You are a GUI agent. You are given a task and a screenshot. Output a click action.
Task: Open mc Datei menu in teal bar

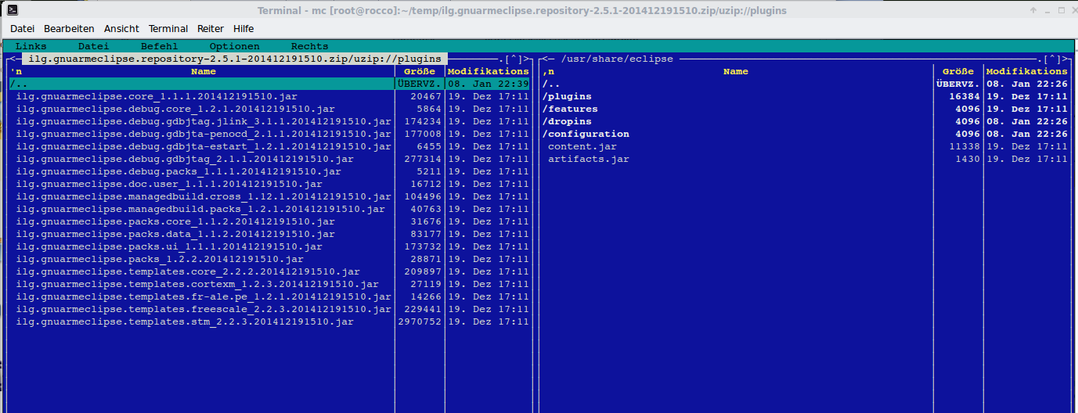94,46
